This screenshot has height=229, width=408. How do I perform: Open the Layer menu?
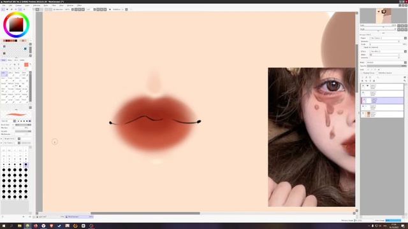point(27,5)
